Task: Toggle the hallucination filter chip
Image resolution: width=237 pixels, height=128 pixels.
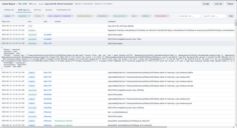Action: [x=161, y=16]
